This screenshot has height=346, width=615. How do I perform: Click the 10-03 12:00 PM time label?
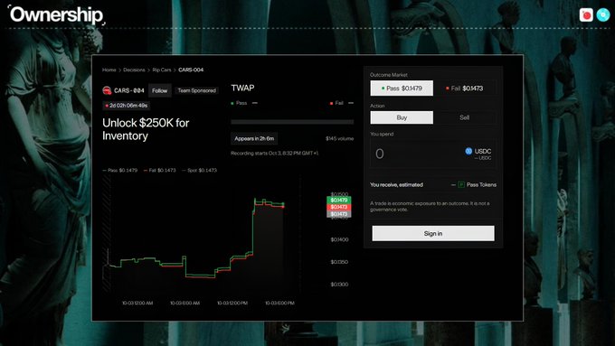232,303
